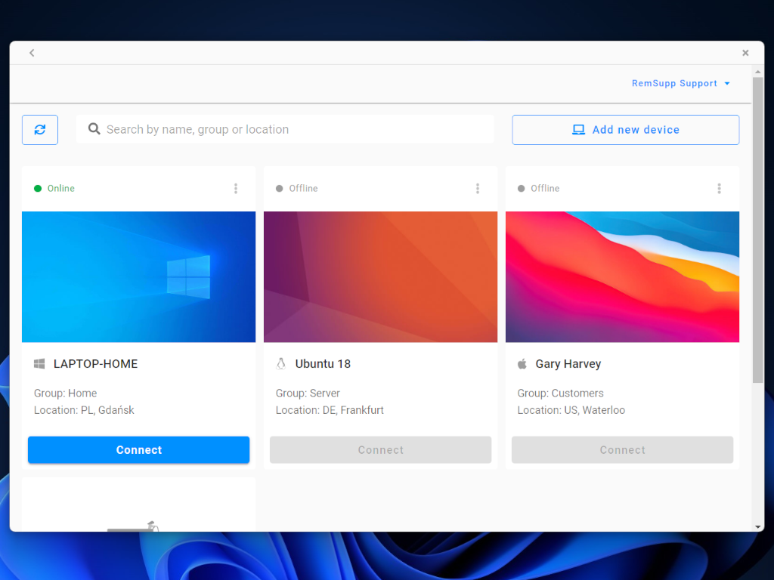Click the vertical scrollbar thumb
The width and height of the screenshot is (774, 580).
pyautogui.click(x=758, y=227)
